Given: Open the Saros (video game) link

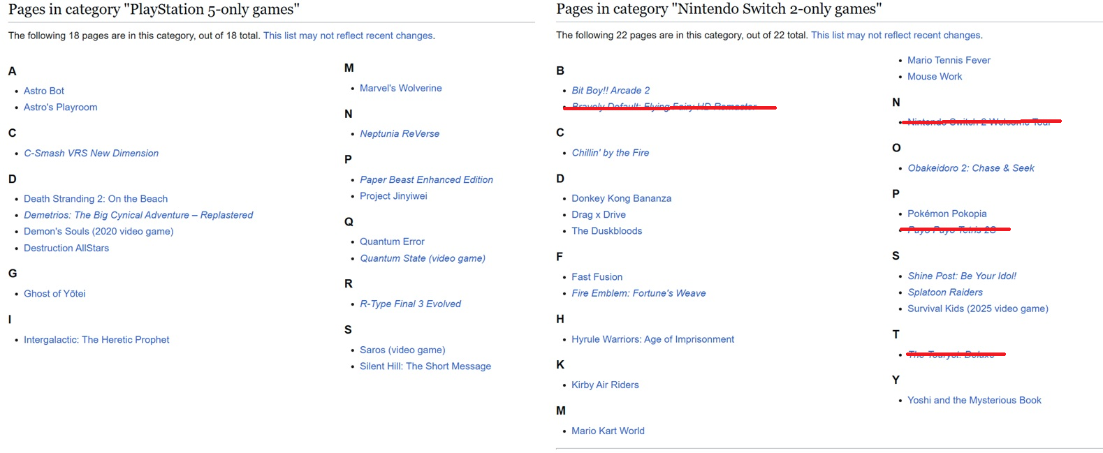Looking at the screenshot, I should (402, 350).
